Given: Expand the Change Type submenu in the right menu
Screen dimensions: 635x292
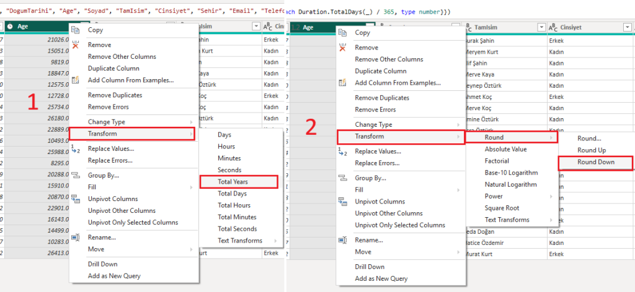Looking at the screenshot, I should 459,125.
